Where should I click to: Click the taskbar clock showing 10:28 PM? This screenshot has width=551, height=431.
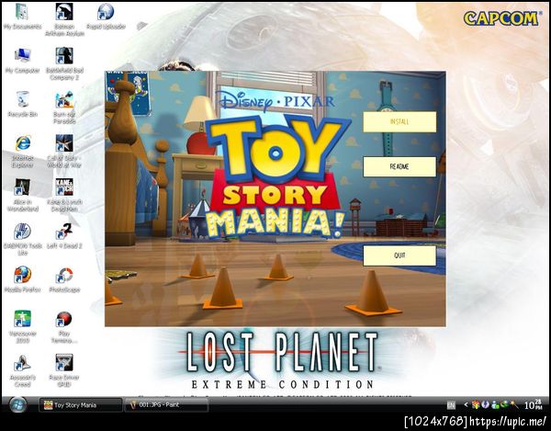coord(533,404)
